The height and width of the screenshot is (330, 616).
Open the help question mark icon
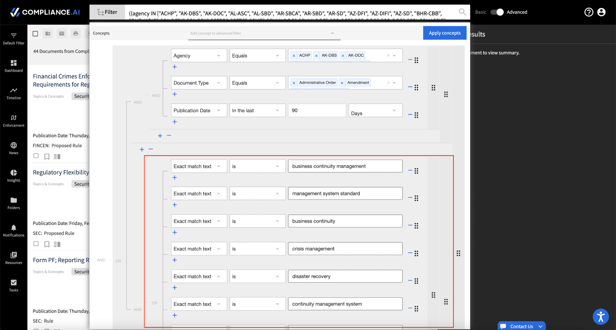[589, 12]
